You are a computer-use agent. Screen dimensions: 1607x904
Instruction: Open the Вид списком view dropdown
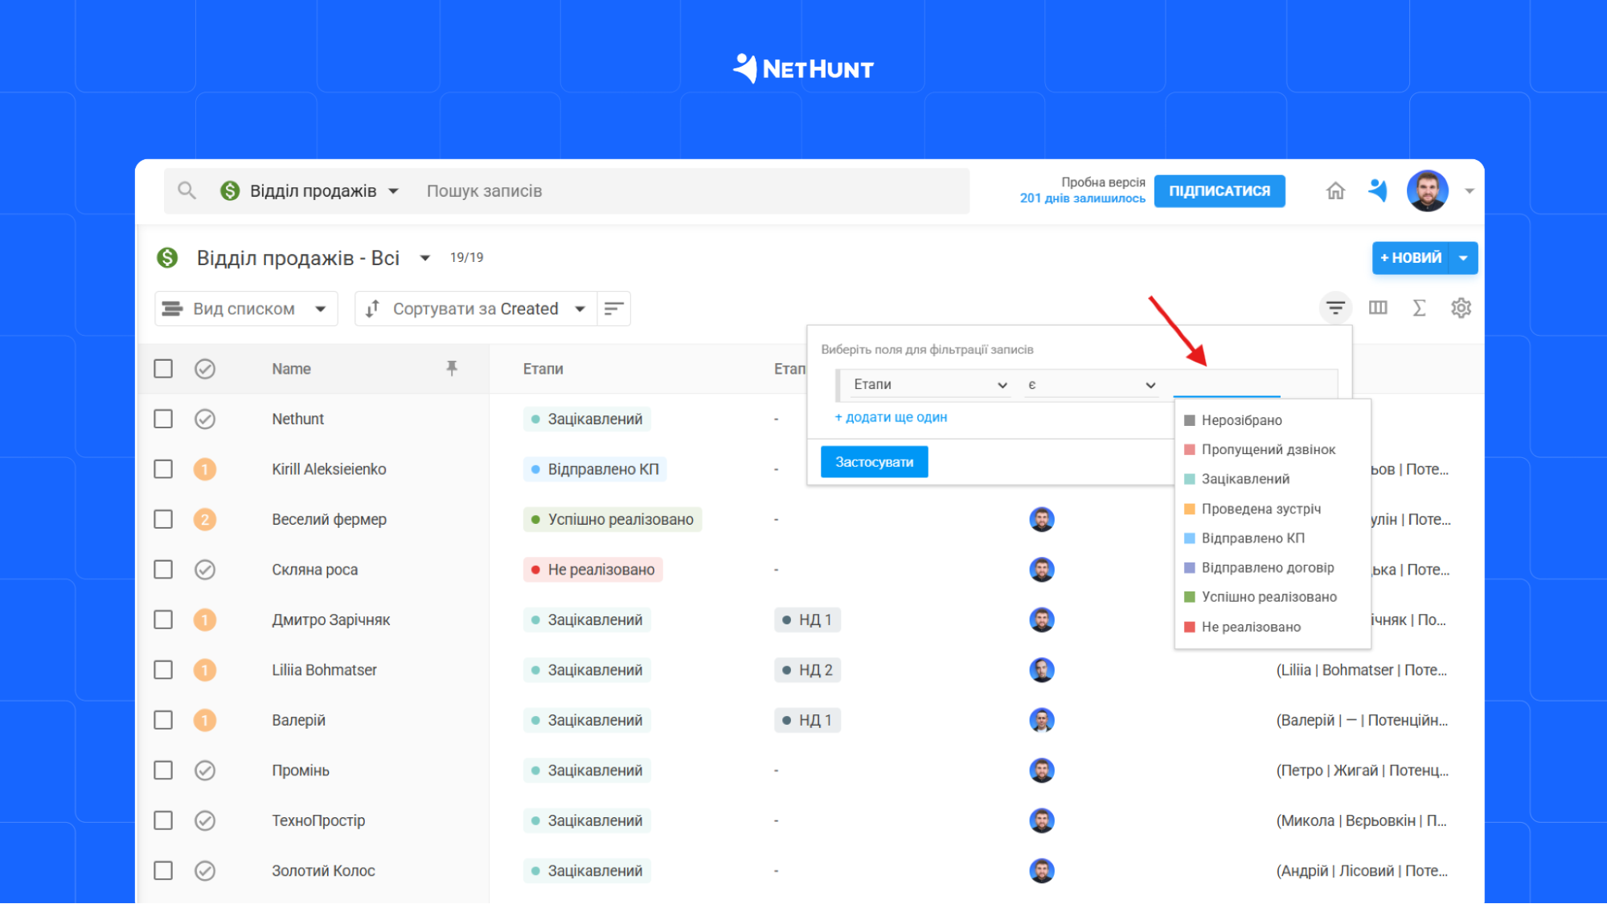245,309
